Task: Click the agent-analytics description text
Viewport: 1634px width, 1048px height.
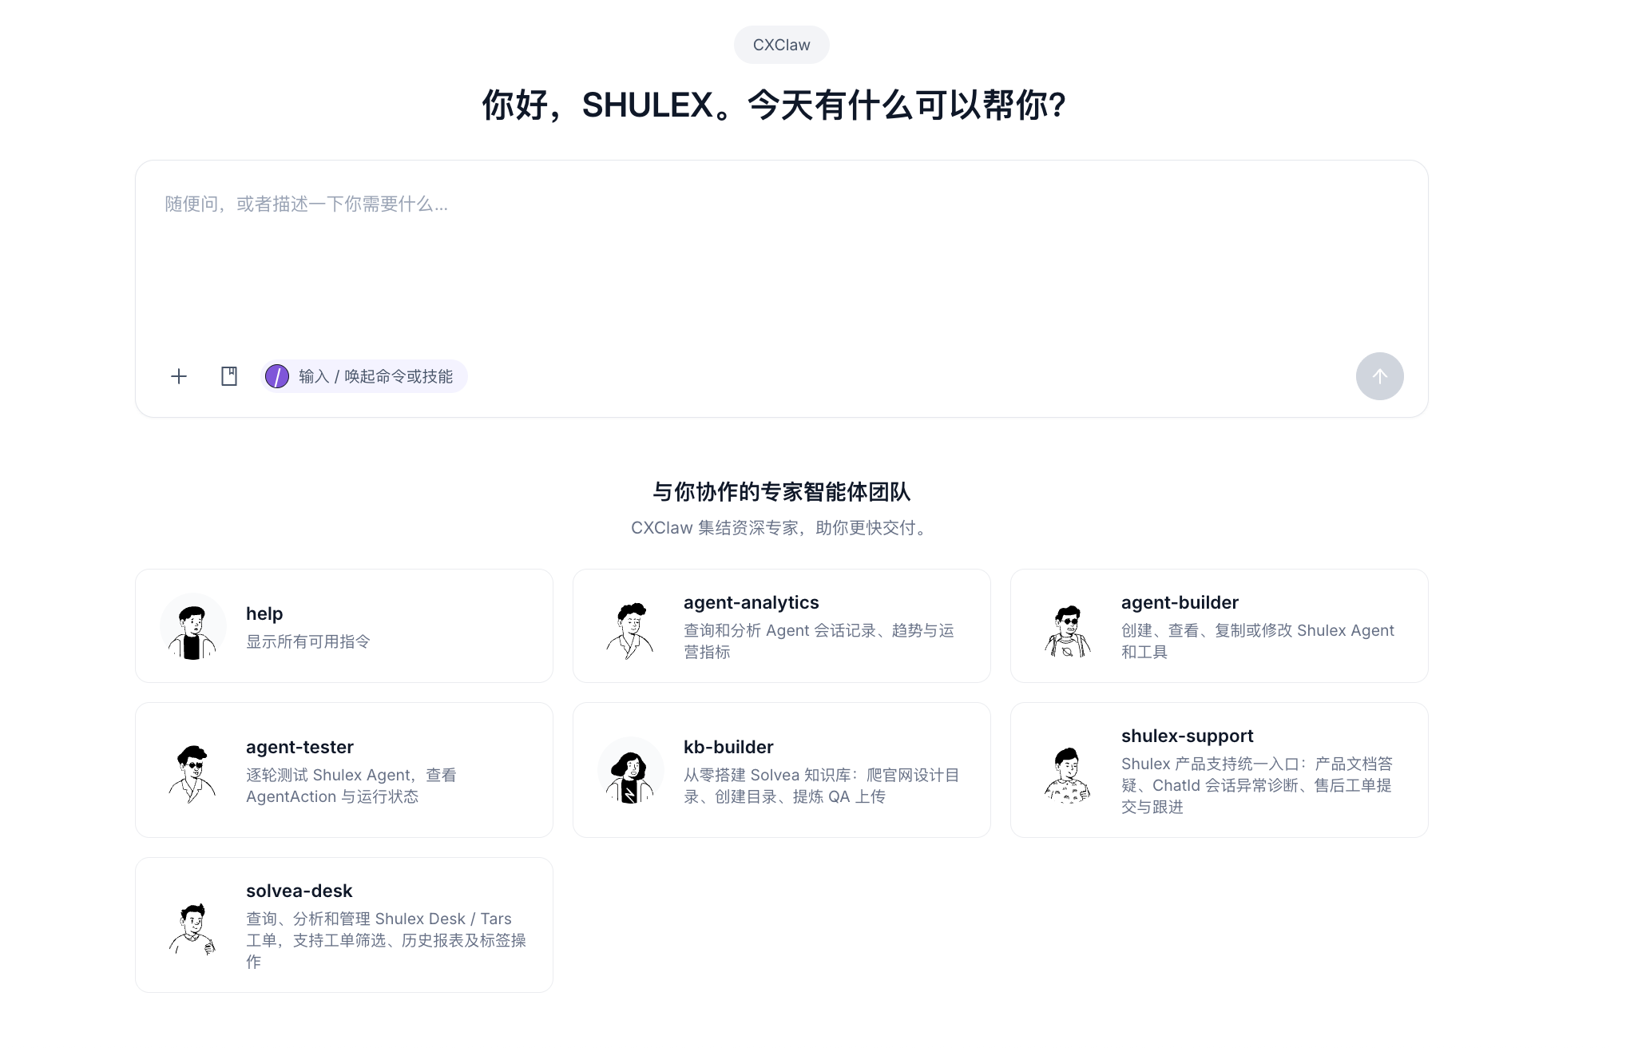Action: pyautogui.click(x=819, y=641)
